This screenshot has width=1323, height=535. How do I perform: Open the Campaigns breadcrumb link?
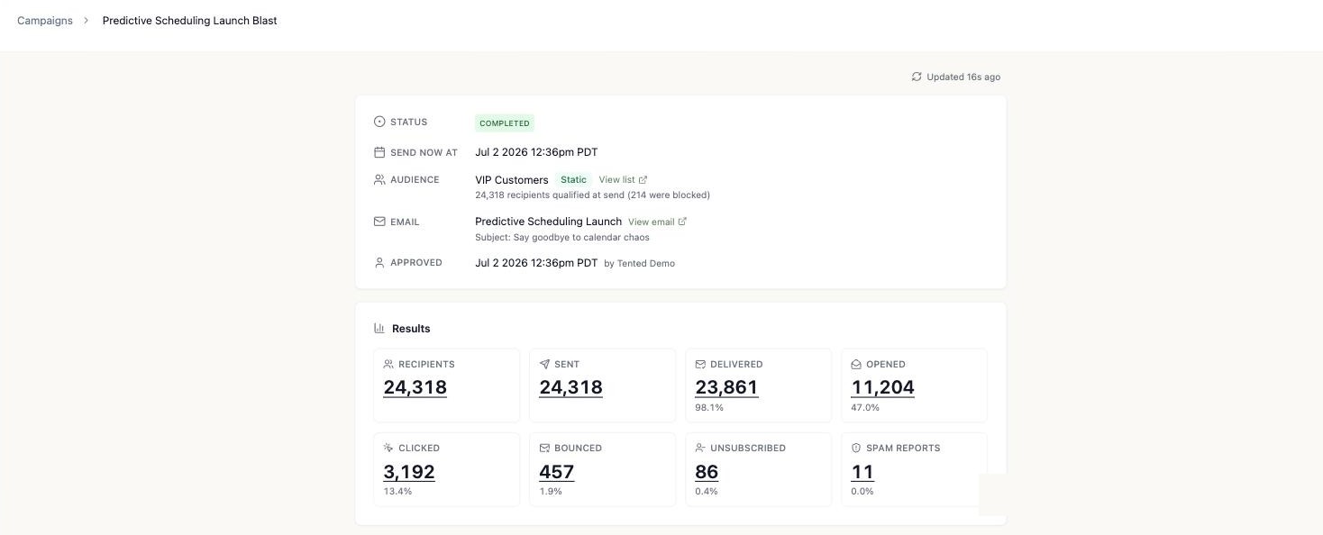(45, 20)
